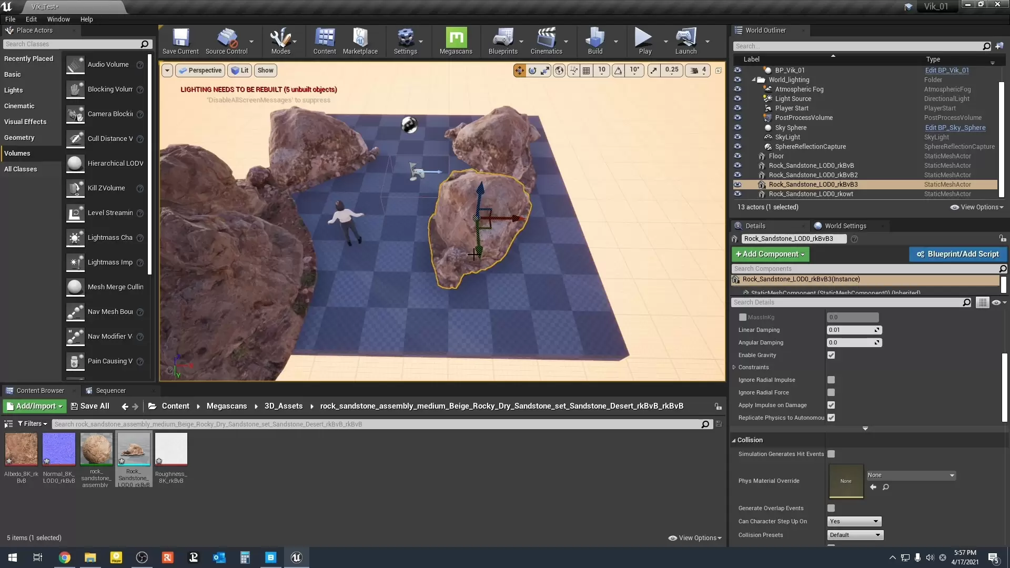Open the Collision Presets dropdown

tap(855, 535)
